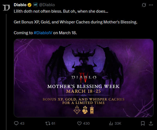The image size is (157, 130).
Task: Open the Mother's Blessing Week image
Action: (83, 78)
